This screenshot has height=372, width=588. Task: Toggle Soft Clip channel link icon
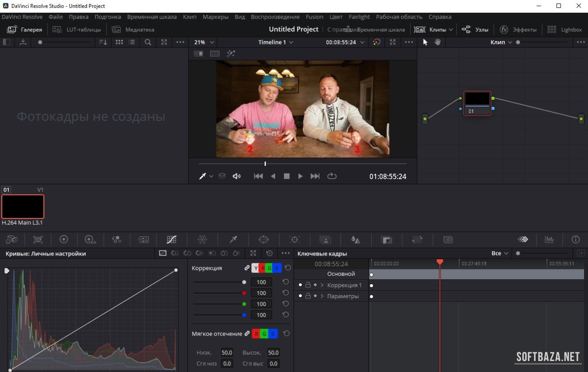click(x=247, y=334)
